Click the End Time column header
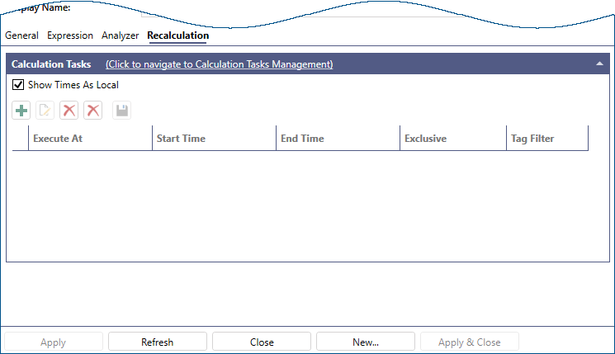Screen dimensions: 615x354 point(338,139)
